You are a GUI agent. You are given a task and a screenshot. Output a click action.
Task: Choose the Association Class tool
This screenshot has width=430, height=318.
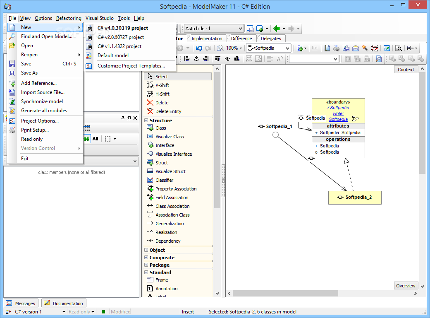pyautogui.click(x=172, y=215)
